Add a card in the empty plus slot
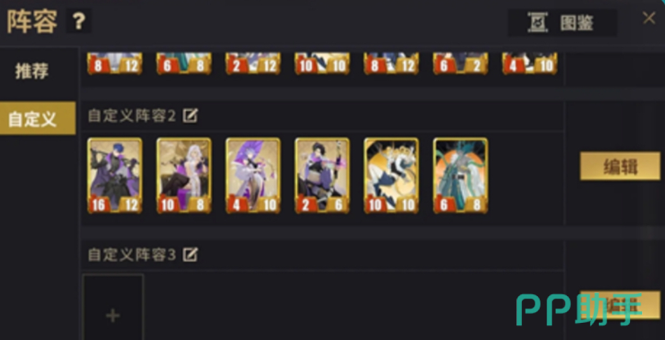 [113, 307]
